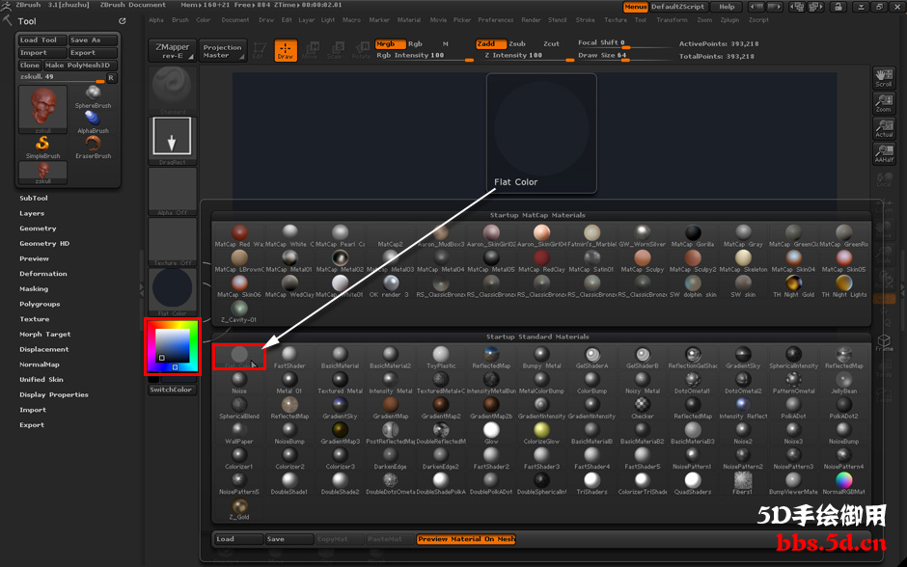Select the Fibers1 material
The height and width of the screenshot is (567, 907).
pos(743,483)
